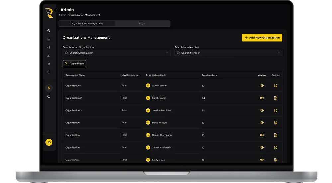Switch to the Logs tab
The image size is (332, 183).
(142, 23)
